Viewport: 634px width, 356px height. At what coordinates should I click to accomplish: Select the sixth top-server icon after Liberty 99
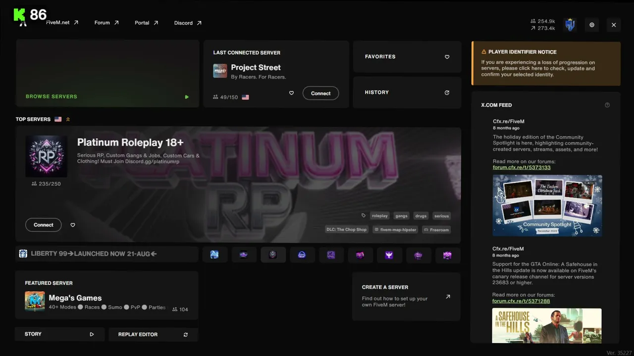[360, 255]
